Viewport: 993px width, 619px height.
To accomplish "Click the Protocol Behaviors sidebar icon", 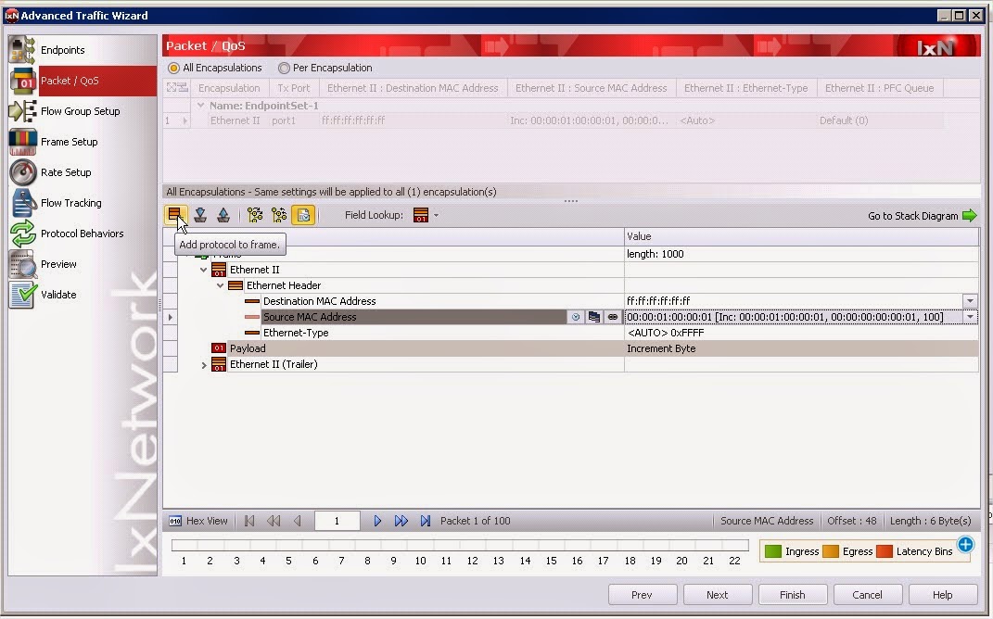I will [x=23, y=234].
